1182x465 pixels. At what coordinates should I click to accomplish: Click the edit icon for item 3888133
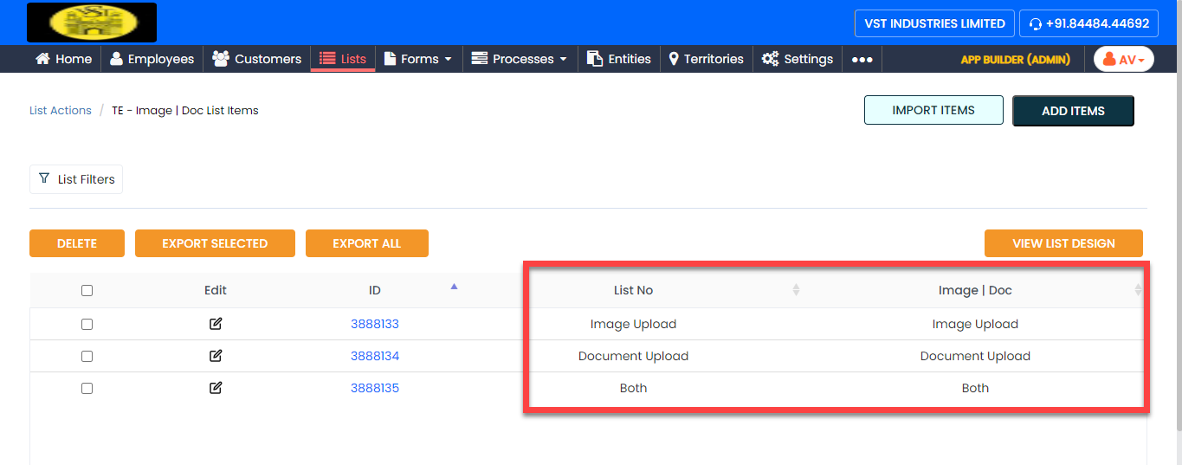click(x=216, y=324)
